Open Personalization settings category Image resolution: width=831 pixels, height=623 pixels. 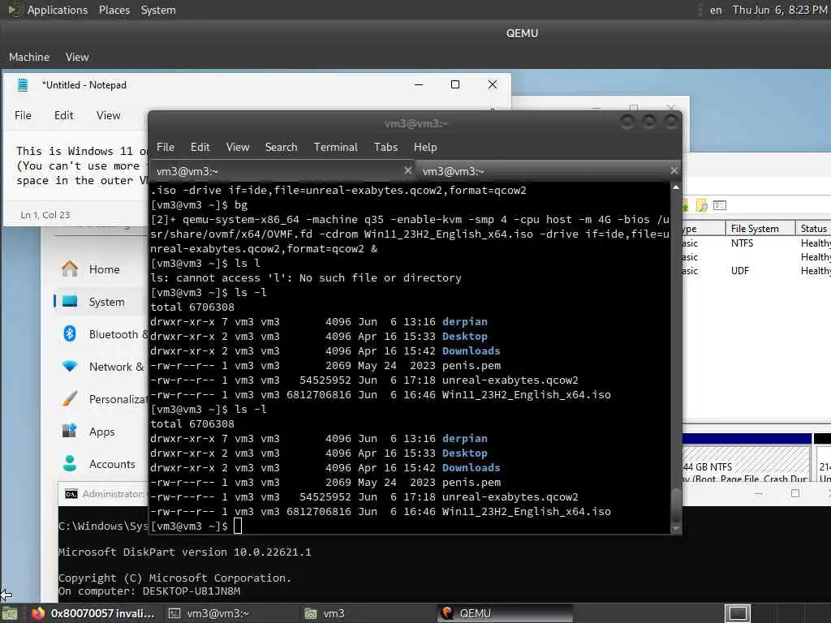[101, 399]
